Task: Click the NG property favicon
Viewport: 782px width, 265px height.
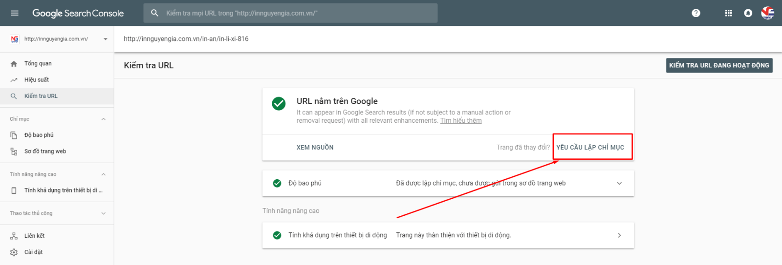Action: click(x=14, y=39)
